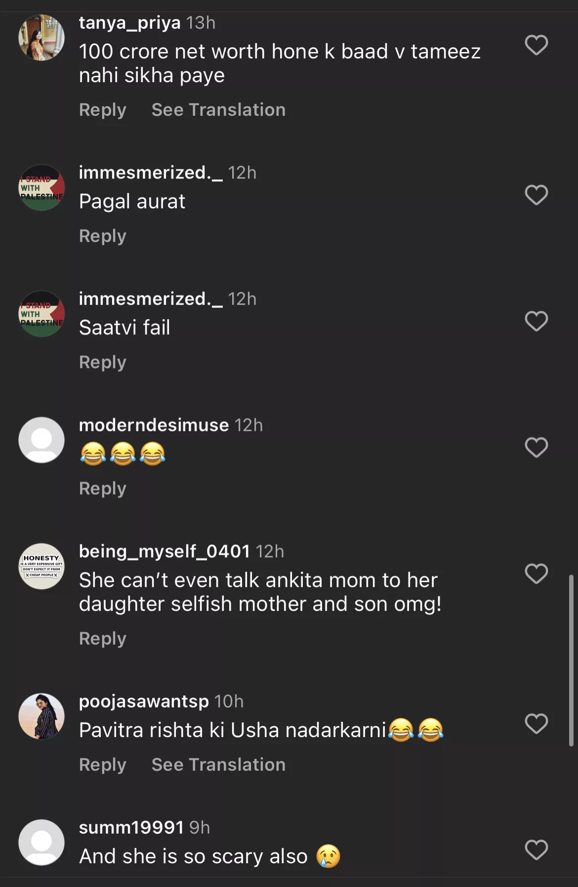The height and width of the screenshot is (887, 578).
Task: Reply to being_myself_0401's comment
Action: point(103,639)
